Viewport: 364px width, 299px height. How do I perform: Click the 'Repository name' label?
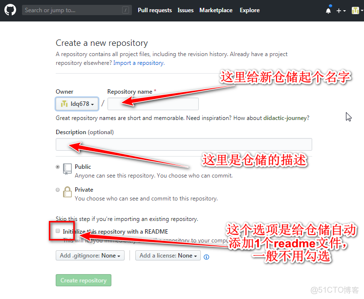point(130,92)
